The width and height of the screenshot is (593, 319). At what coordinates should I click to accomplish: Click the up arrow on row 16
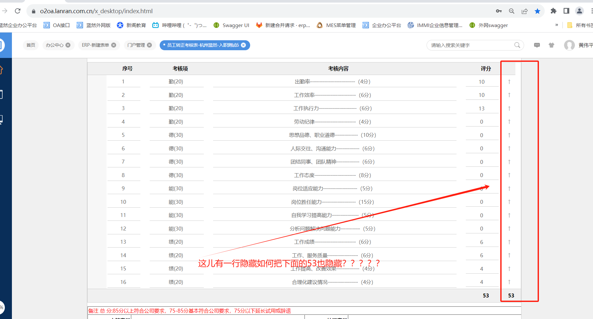pyautogui.click(x=509, y=282)
